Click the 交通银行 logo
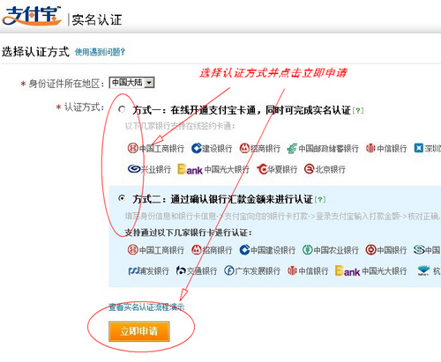 pyautogui.click(x=181, y=270)
